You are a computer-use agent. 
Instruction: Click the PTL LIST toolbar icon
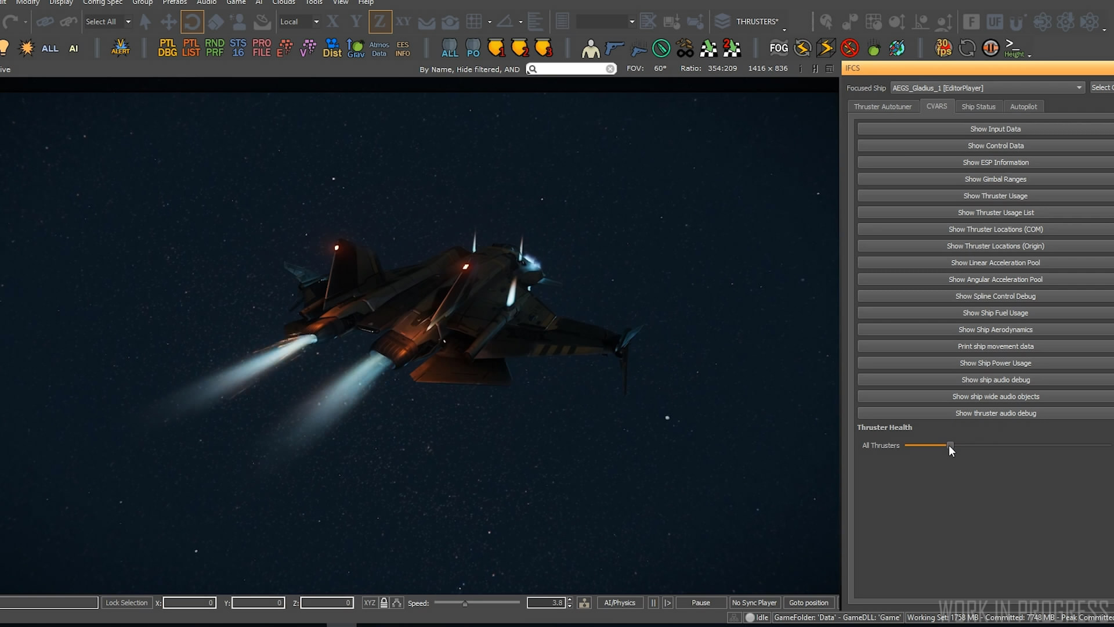(191, 48)
